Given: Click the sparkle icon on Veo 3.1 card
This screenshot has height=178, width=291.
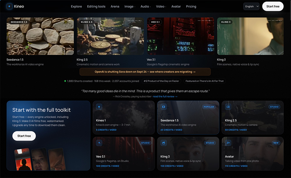Looking at the screenshot, I should [x=99, y=143].
